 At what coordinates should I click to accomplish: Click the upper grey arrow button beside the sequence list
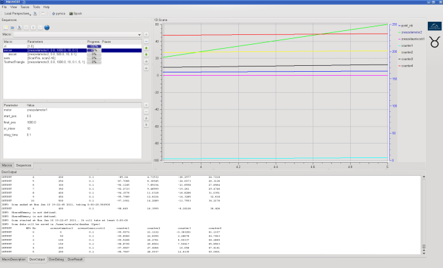pos(146,61)
